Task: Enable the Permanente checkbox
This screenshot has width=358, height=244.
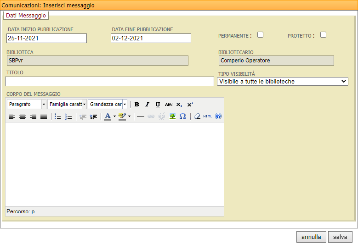Action: 260,35
